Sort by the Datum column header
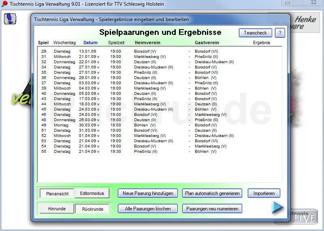 pyautogui.click(x=90, y=43)
